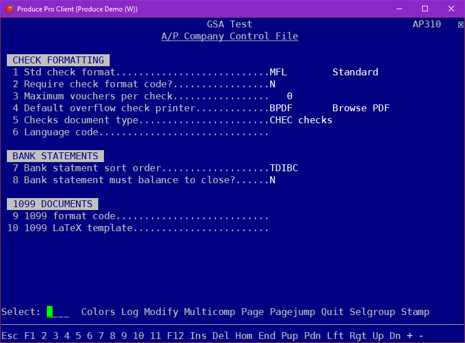Click the 1099 LaTeX template field line
465x343 pixels.
[138, 228]
